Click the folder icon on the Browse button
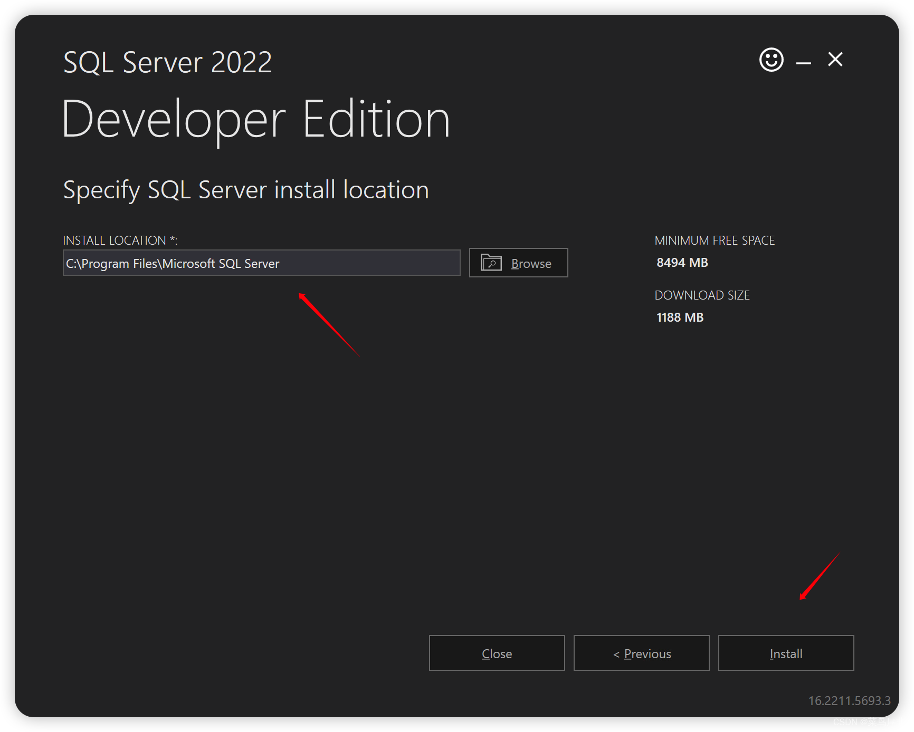This screenshot has width=914, height=732. (491, 262)
